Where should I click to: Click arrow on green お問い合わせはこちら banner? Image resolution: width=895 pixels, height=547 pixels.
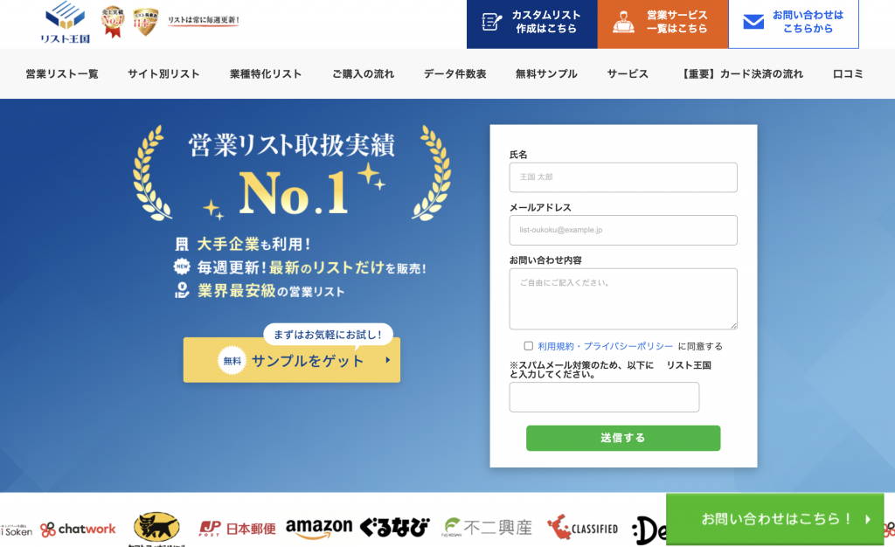(x=868, y=519)
